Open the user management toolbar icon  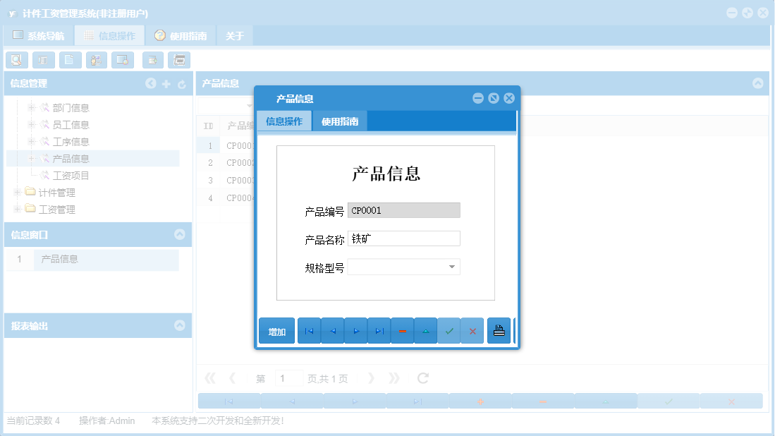click(96, 60)
